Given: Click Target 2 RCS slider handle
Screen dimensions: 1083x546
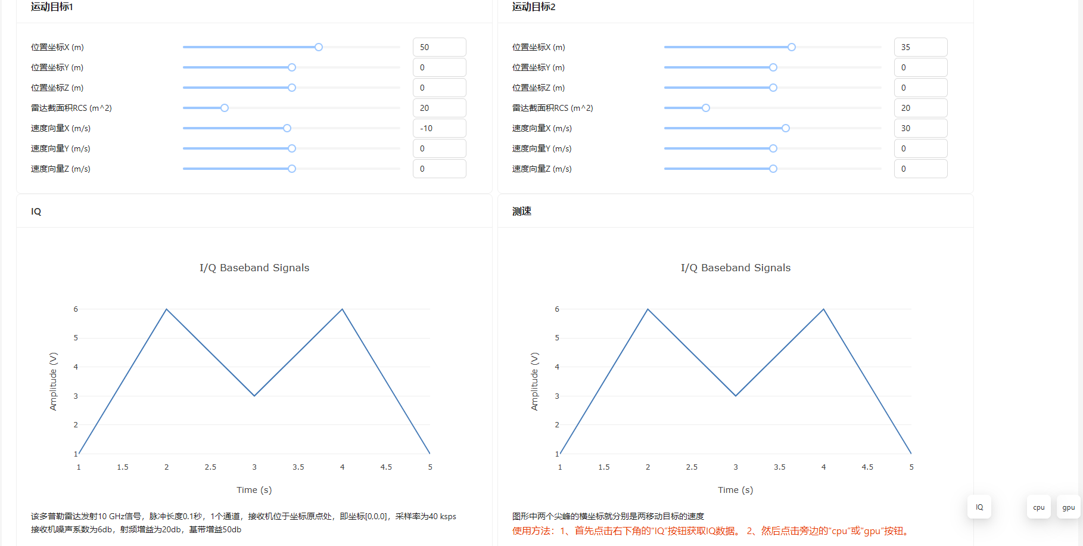Looking at the screenshot, I should pos(706,108).
